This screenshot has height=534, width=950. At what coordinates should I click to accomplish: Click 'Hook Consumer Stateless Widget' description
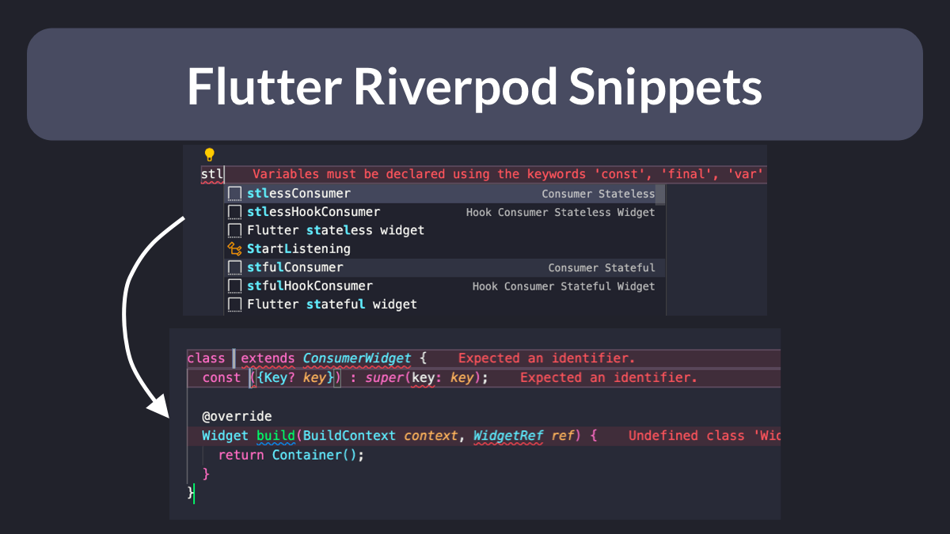pos(560,212)
